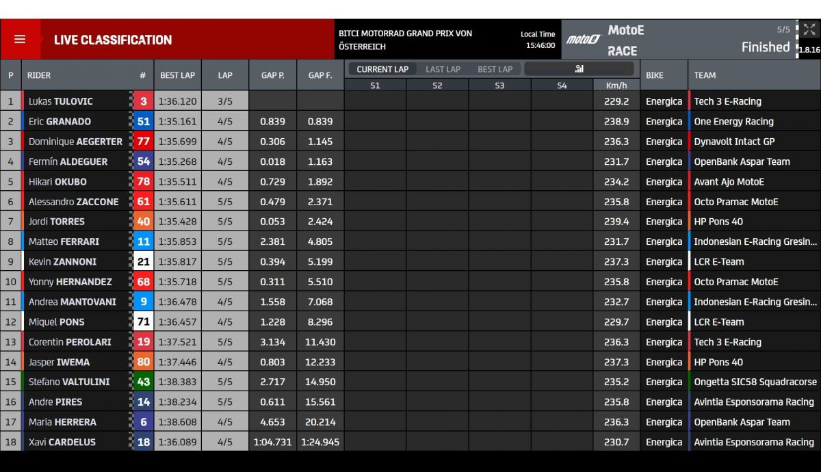
Task: Select rider Matteo FERRARI
Action: tap(64, 241)
